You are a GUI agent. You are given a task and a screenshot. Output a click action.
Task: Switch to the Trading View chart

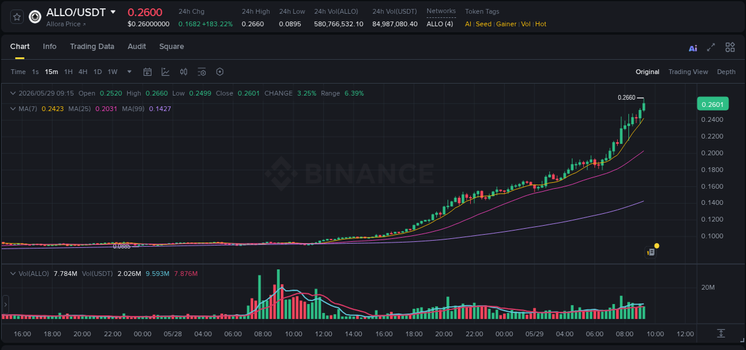tap(688, 72)
